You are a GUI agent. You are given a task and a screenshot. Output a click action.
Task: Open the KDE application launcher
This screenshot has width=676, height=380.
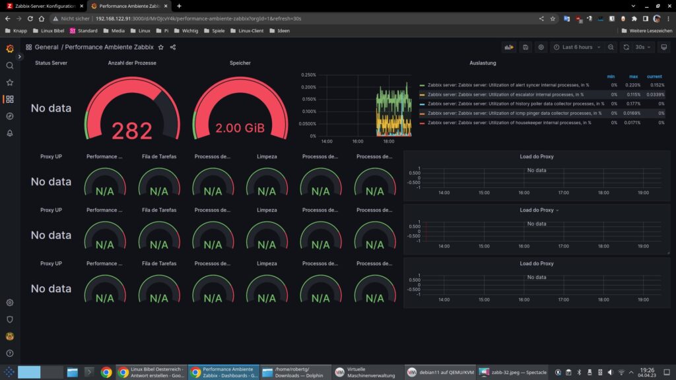pos(9,372)
